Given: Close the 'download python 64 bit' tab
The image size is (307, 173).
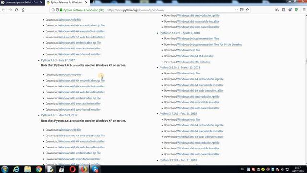Looking at the screenshot, I should tap(41, 2).
